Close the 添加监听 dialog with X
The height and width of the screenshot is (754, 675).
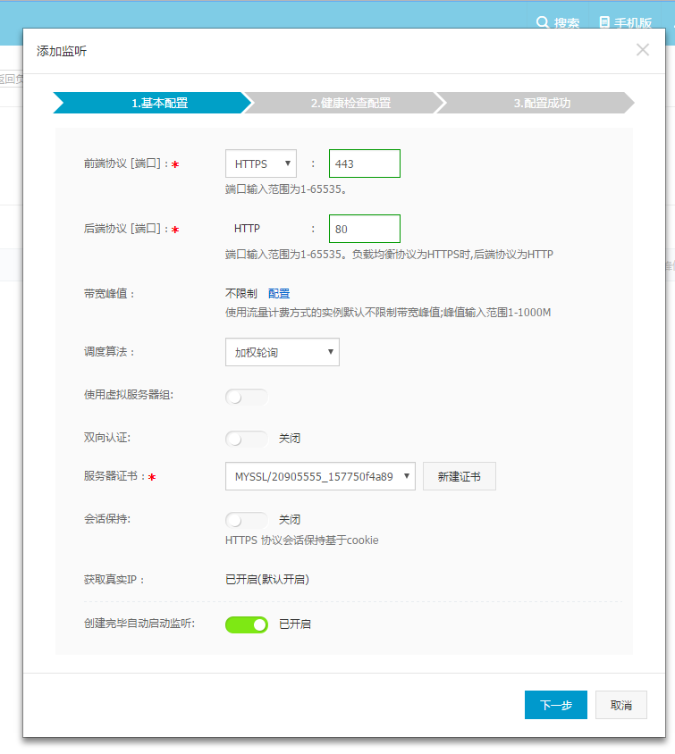(x=643, y=50)
